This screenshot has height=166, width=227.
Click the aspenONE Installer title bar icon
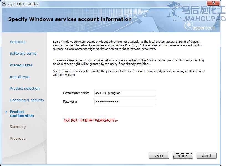(4, 4)
